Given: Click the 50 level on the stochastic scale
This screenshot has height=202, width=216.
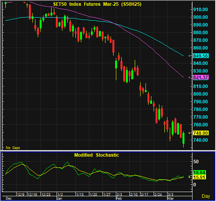Looking at the screenshot, I should [196, 162].
